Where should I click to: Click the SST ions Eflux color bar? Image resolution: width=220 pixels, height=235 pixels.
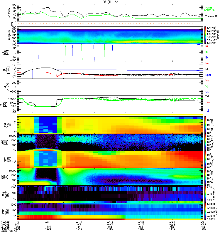click(x=205, y=125)
